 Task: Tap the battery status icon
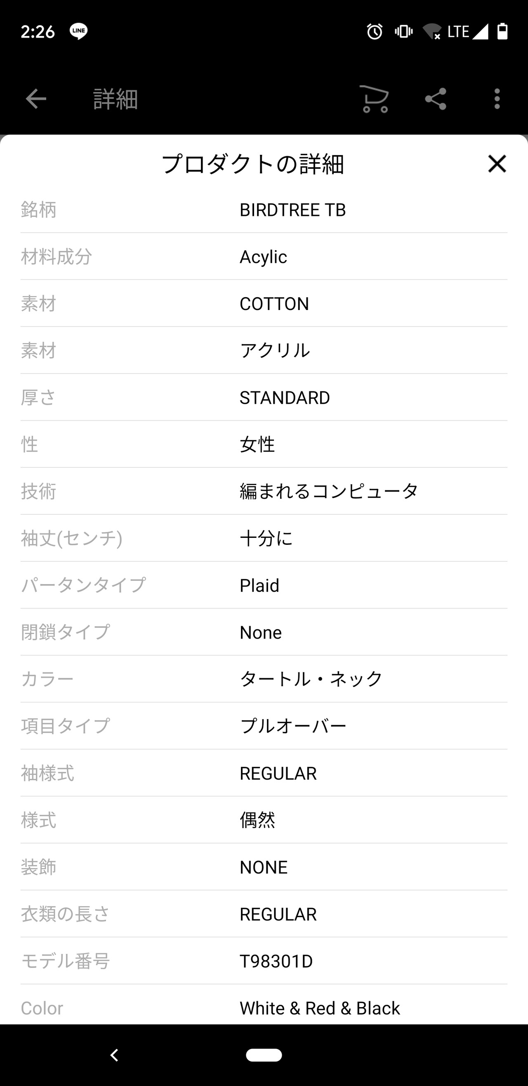pyautogui.click(x=502, y=32)
